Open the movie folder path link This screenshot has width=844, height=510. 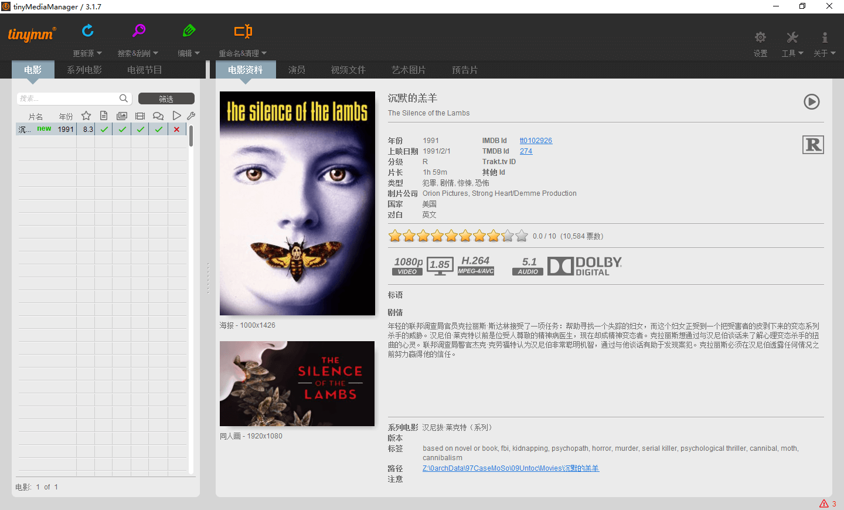pyautogui.click(x=511, y=468)
